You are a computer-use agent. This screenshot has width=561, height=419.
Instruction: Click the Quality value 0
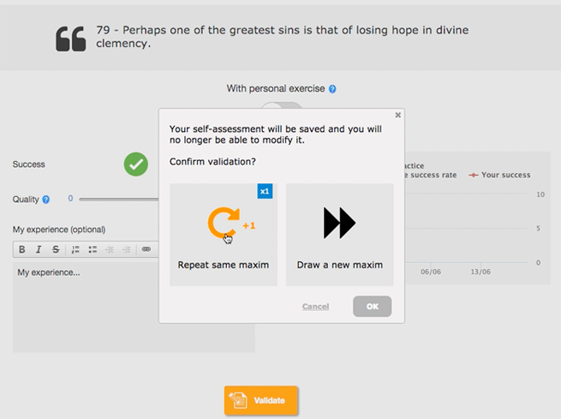pyautogui.click(x=70, y=198)
